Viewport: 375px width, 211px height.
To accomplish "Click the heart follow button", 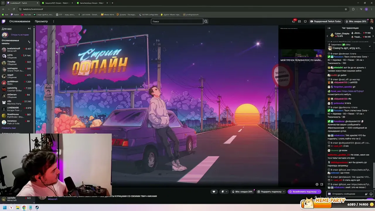I will click(x=214, y=192).
